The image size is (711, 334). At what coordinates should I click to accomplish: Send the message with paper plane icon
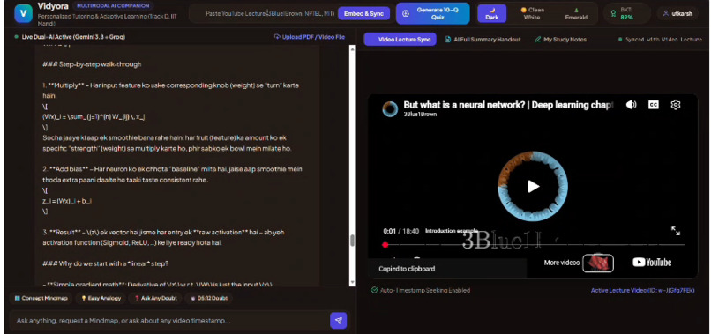tap(338, 321)
